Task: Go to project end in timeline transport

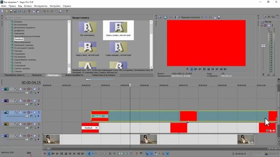Action: 74,154
